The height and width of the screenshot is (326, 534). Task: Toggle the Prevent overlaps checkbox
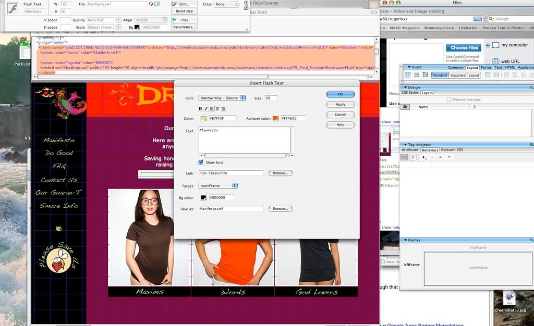[449, 99]
